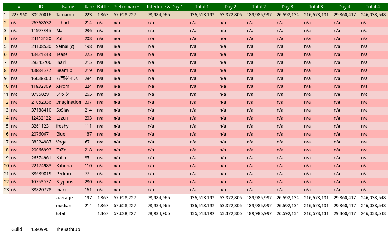Select the average row label
This screenshot has height=237, width=391.
(64, 198)
